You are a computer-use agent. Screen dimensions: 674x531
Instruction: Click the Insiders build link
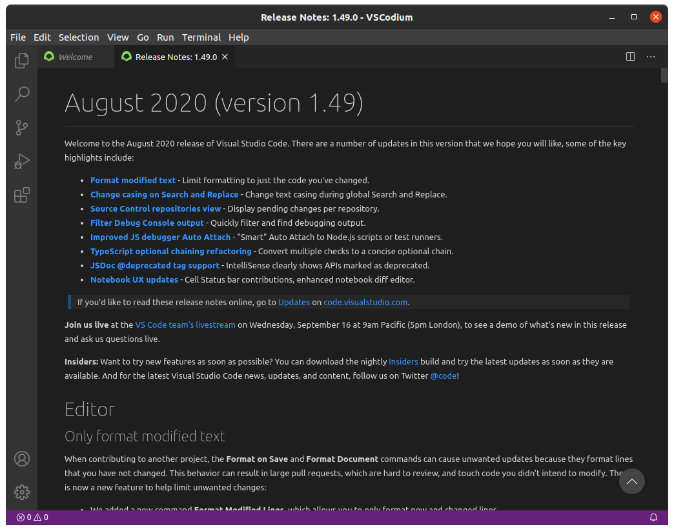pos(403,361)
